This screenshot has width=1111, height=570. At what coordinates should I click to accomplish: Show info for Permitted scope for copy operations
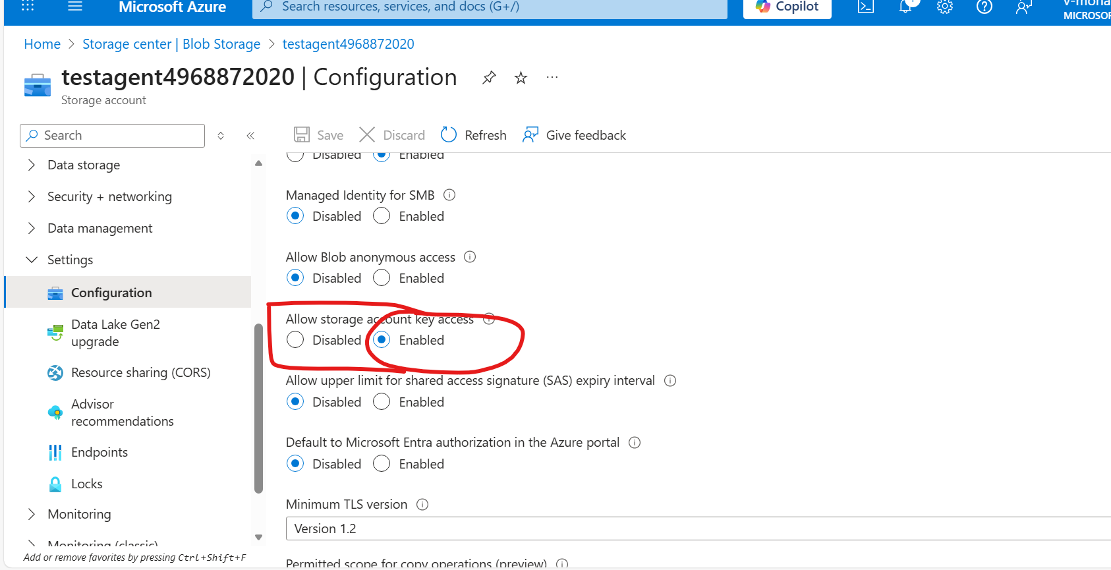(562, 564)
